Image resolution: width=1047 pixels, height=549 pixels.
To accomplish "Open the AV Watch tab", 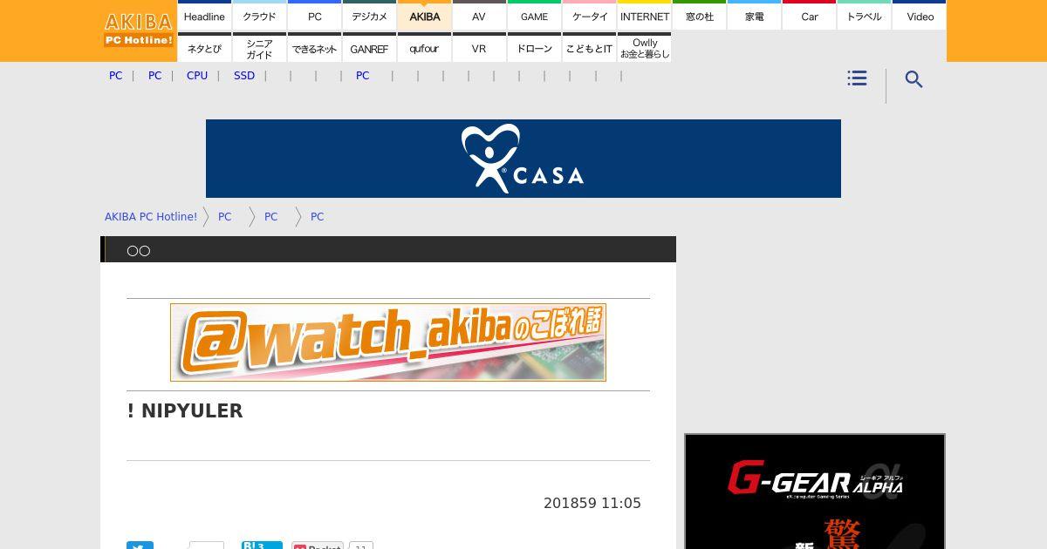I will coord(479,17).
